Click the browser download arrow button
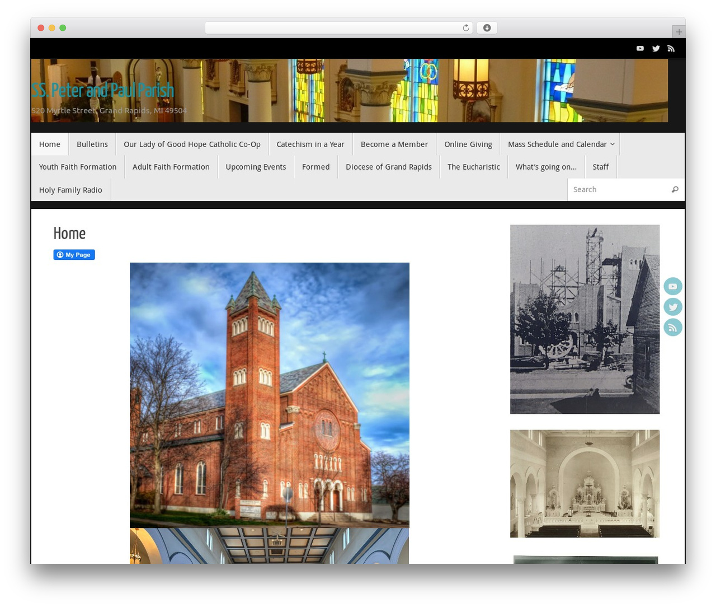The image size is (716, 607). tap(487, 28)
